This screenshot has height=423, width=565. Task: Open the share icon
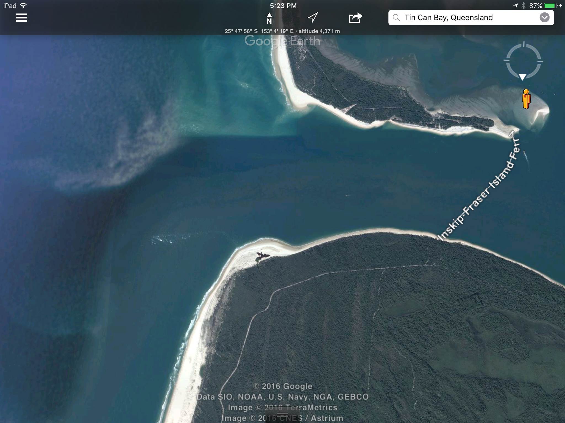click(355, 18)
